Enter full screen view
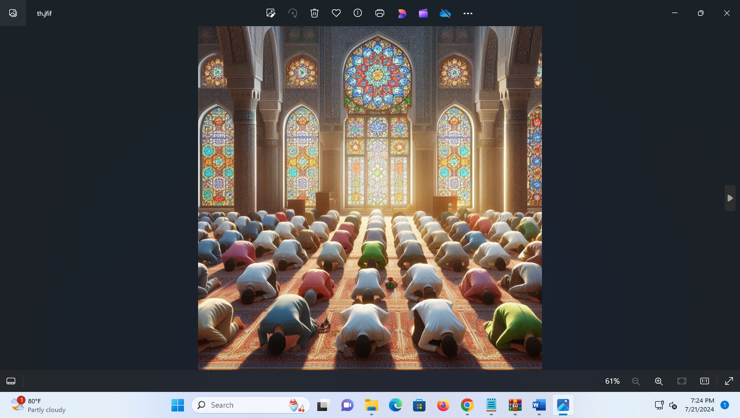 (729, 381)
